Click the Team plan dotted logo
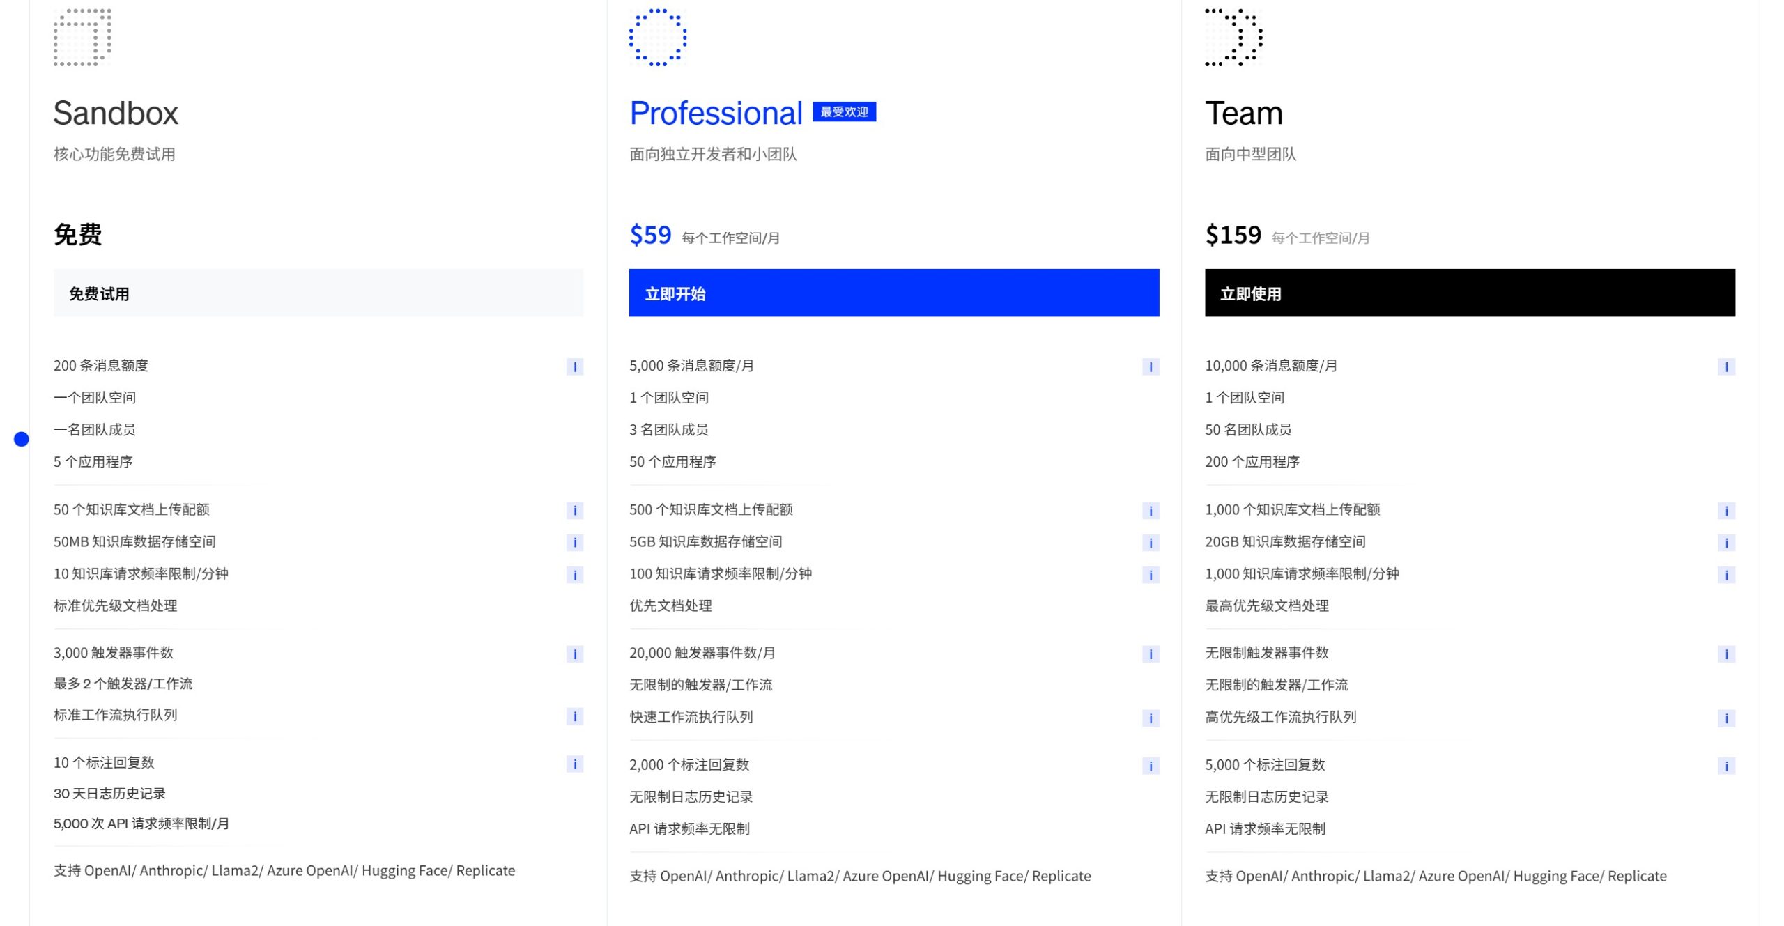 click(1233, 38)
